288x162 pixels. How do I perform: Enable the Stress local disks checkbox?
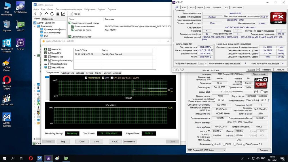point(50,64)
